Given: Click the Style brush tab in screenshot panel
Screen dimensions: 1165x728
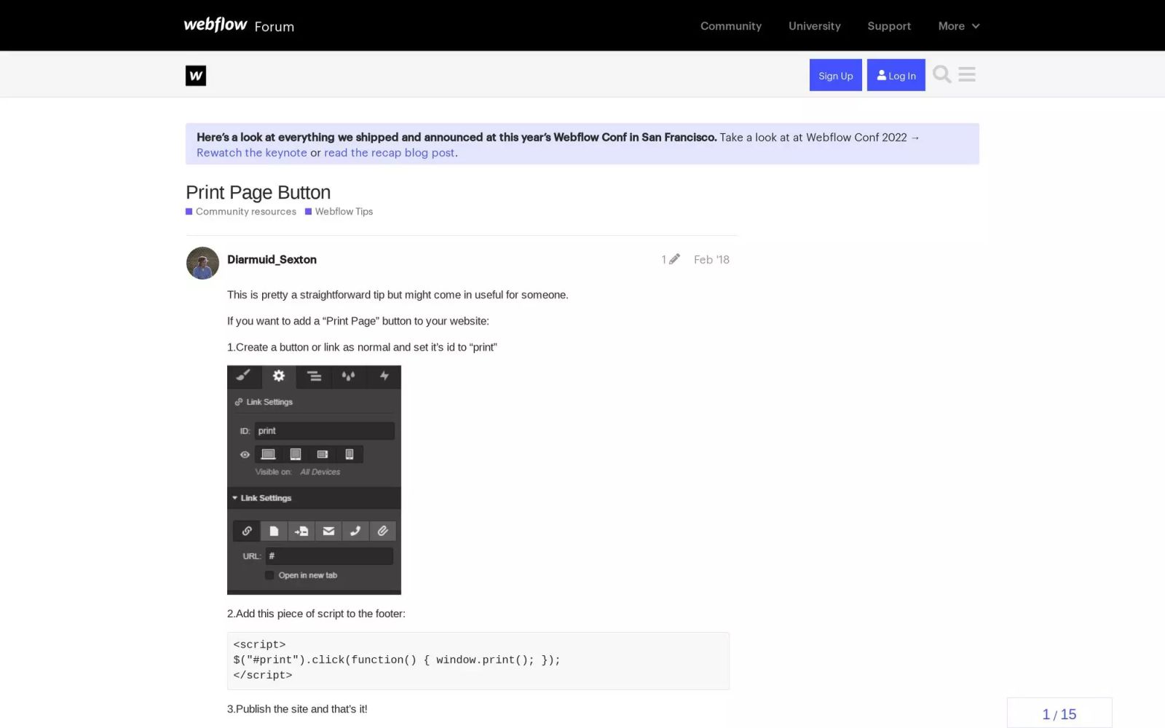Looking at the screenshot, I should pos(244,376).
